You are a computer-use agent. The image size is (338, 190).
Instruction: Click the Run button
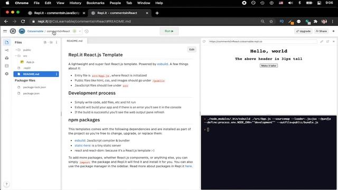(x=169, y=31)
